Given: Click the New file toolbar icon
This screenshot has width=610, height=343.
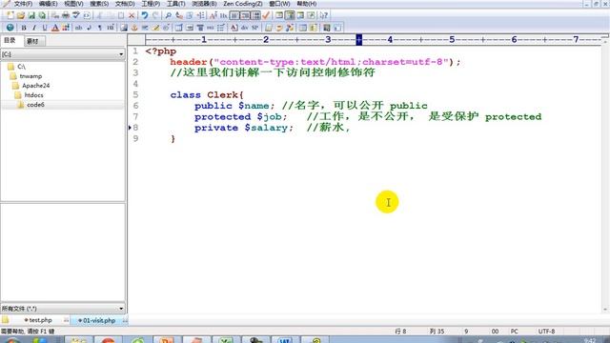Looking at the screenshot, I should tap(10, 15).
